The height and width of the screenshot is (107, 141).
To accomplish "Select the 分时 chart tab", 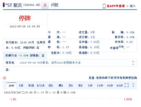I will click(11, 86).
